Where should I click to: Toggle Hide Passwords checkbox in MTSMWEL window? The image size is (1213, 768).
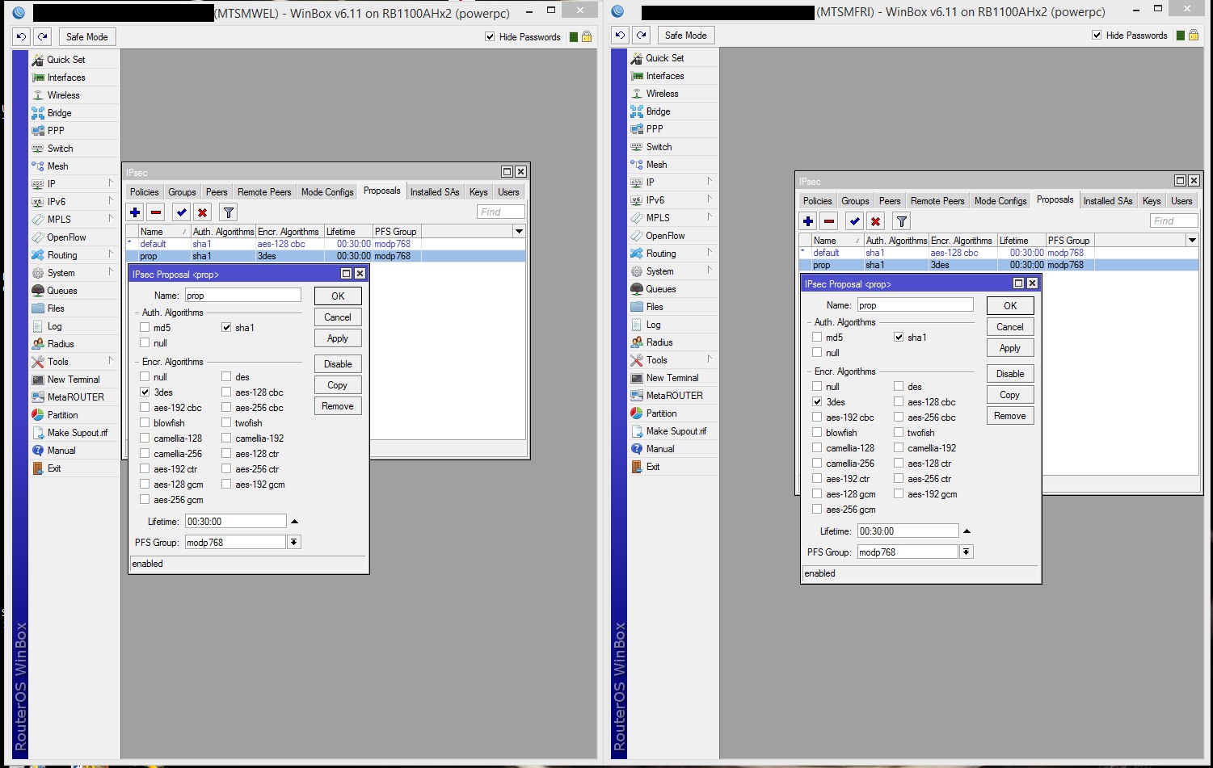(x=490, y=36)
